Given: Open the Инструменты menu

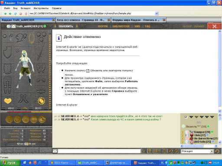Looking at the screenshot, I should click(41, 8).
